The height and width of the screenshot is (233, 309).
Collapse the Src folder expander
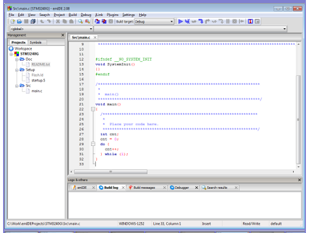pos(17,86)
